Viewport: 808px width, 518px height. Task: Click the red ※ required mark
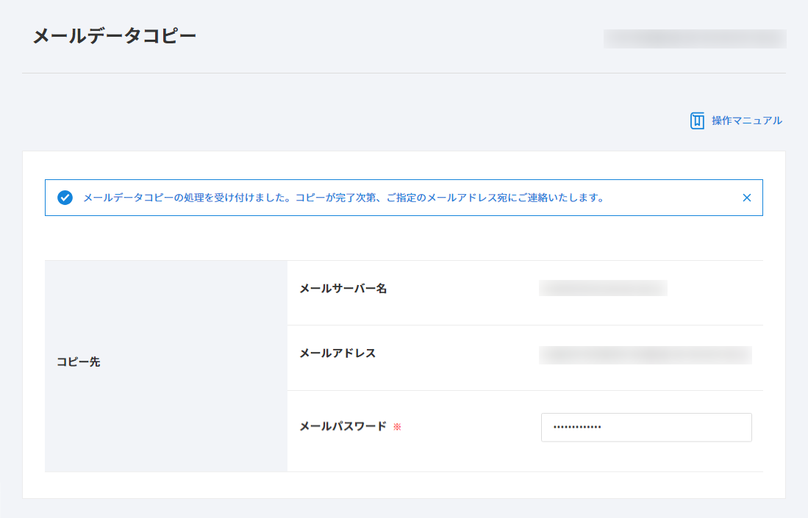[x=397, y=427]
